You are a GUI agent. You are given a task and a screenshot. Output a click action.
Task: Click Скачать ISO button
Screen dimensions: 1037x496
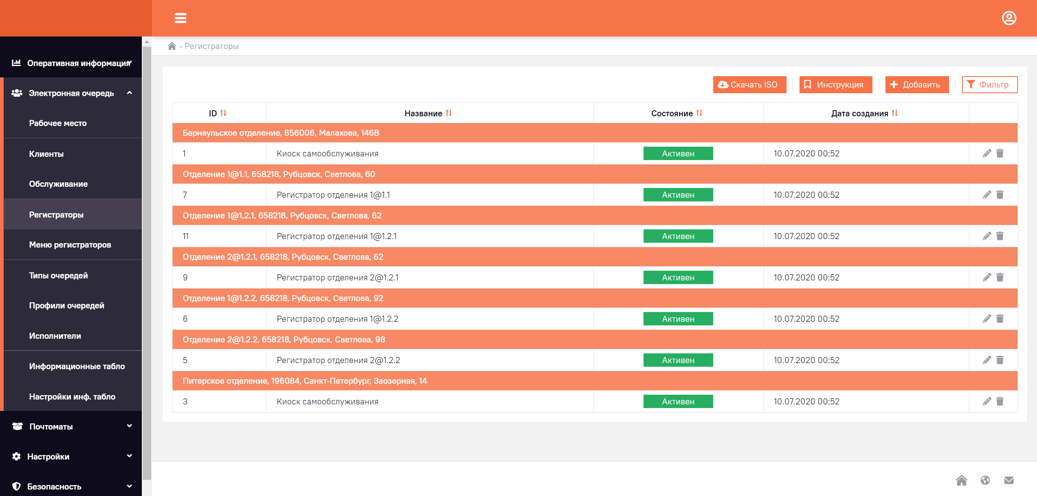coord(749,85)
